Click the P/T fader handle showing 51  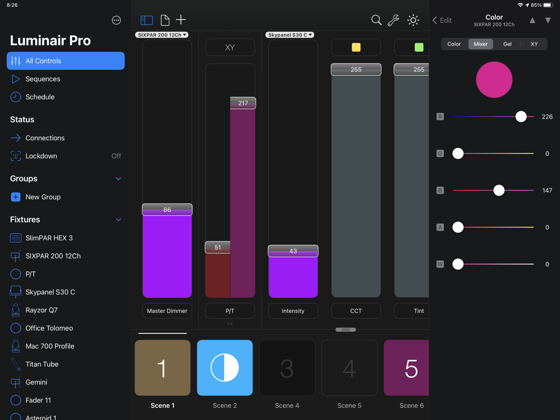click(218, 247)
